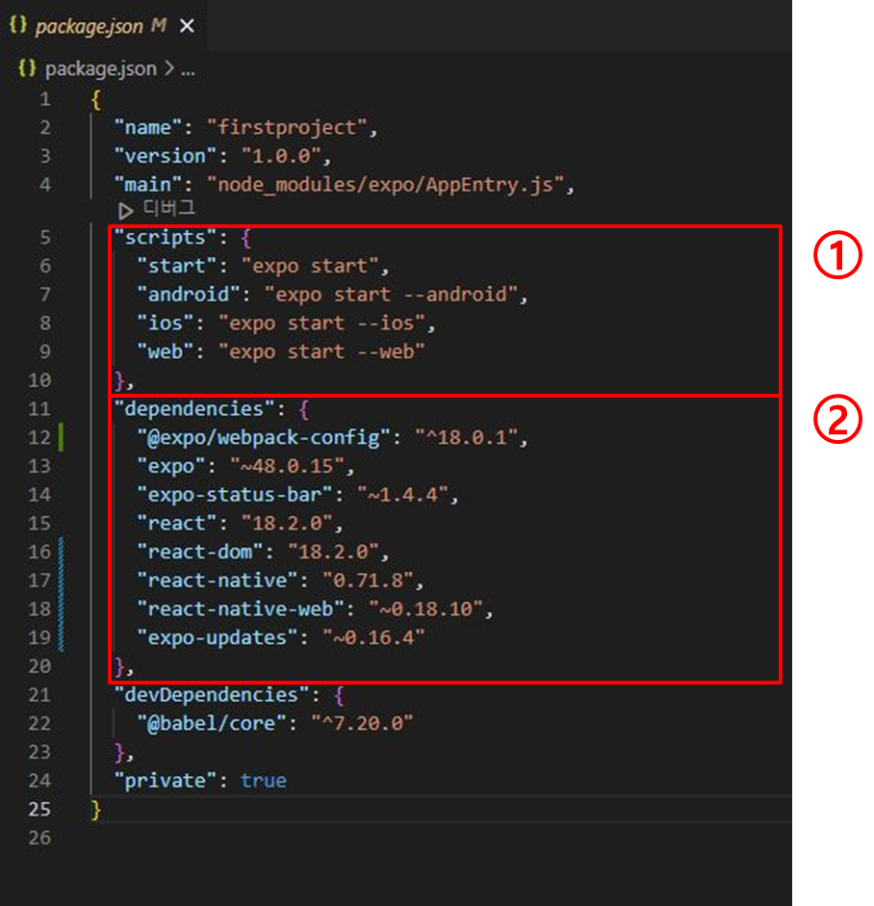This screenshot has width=874, height=906.
Task: Click the "expo start --web" value
Action: (x=321, y=351)
